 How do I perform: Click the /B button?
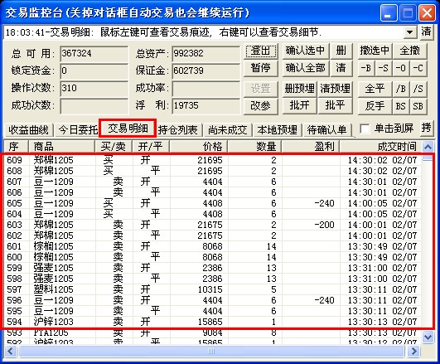point(401,89)
